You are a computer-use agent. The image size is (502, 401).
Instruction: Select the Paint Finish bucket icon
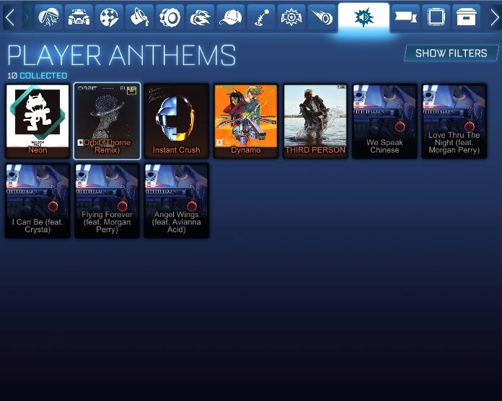[140, 17]
